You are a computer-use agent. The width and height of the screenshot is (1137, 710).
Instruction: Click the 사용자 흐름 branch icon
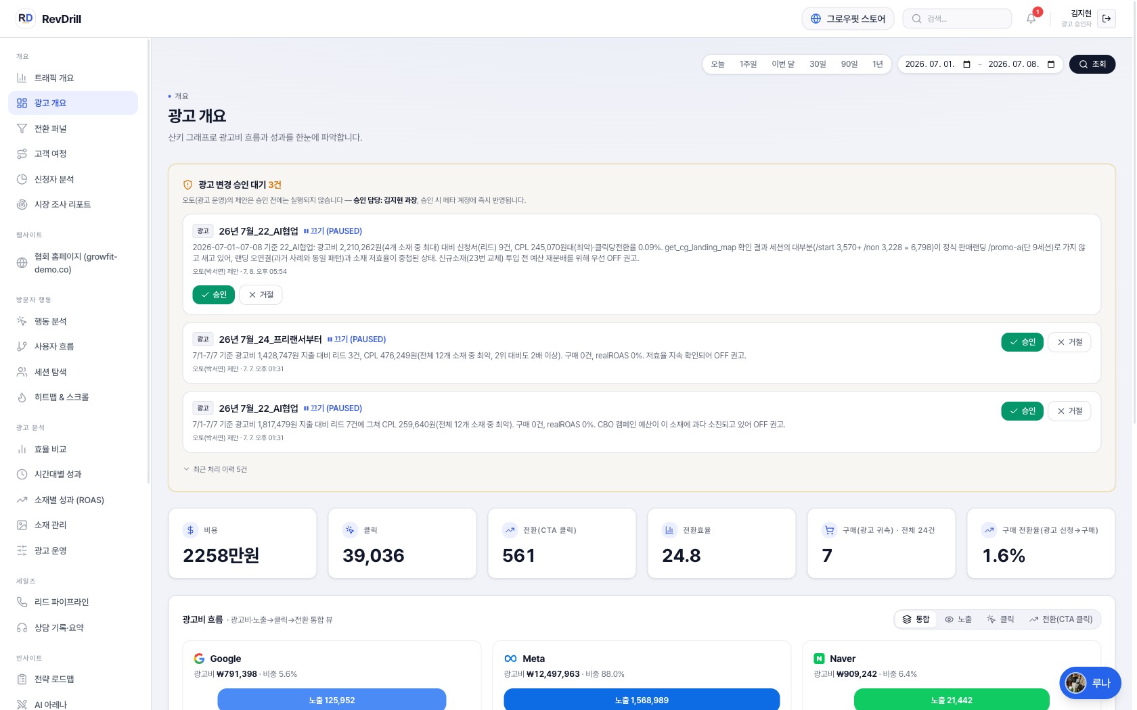tap(22, 346)
